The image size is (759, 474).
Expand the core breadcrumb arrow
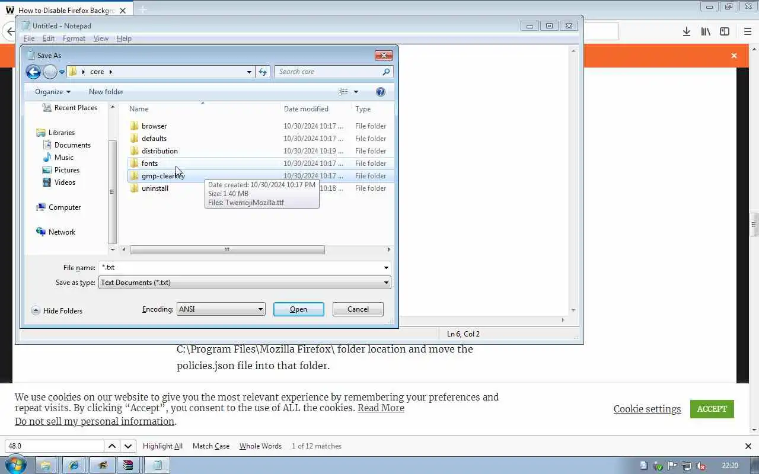tap(110, 72)
